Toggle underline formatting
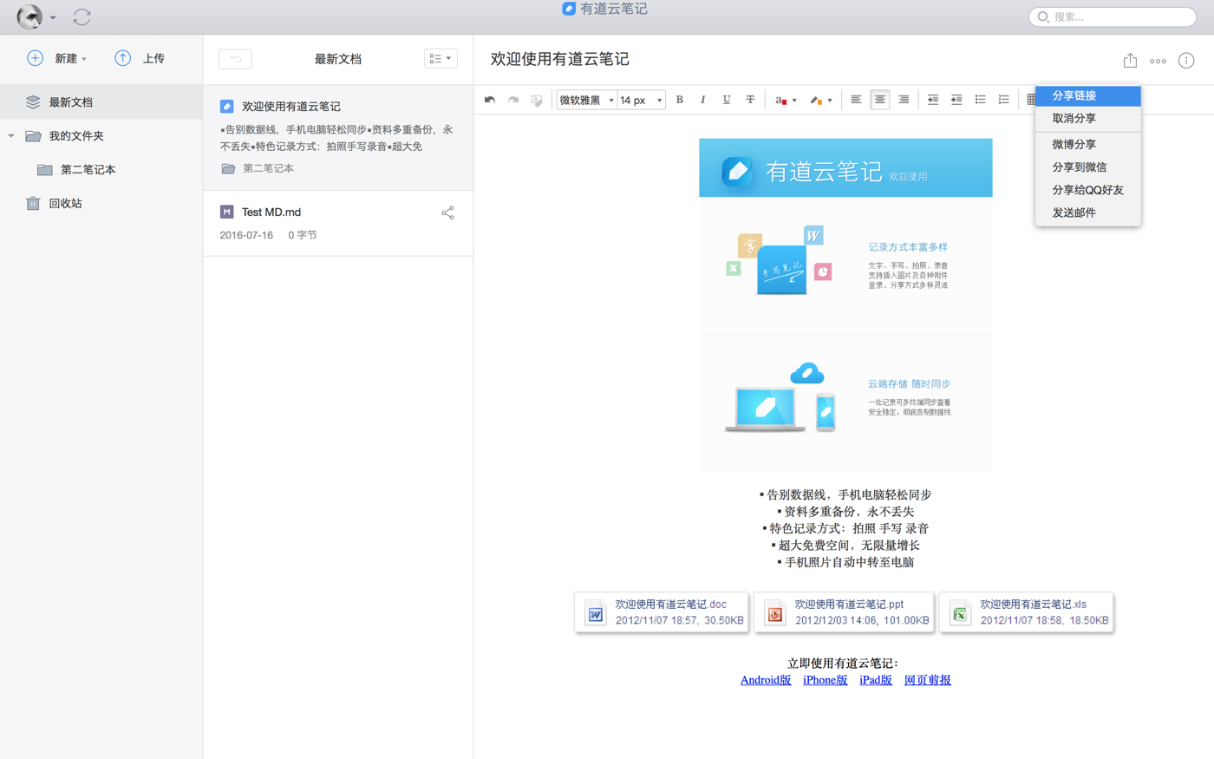This screenshot has width=1214, height=759. (x=727, y=100)
